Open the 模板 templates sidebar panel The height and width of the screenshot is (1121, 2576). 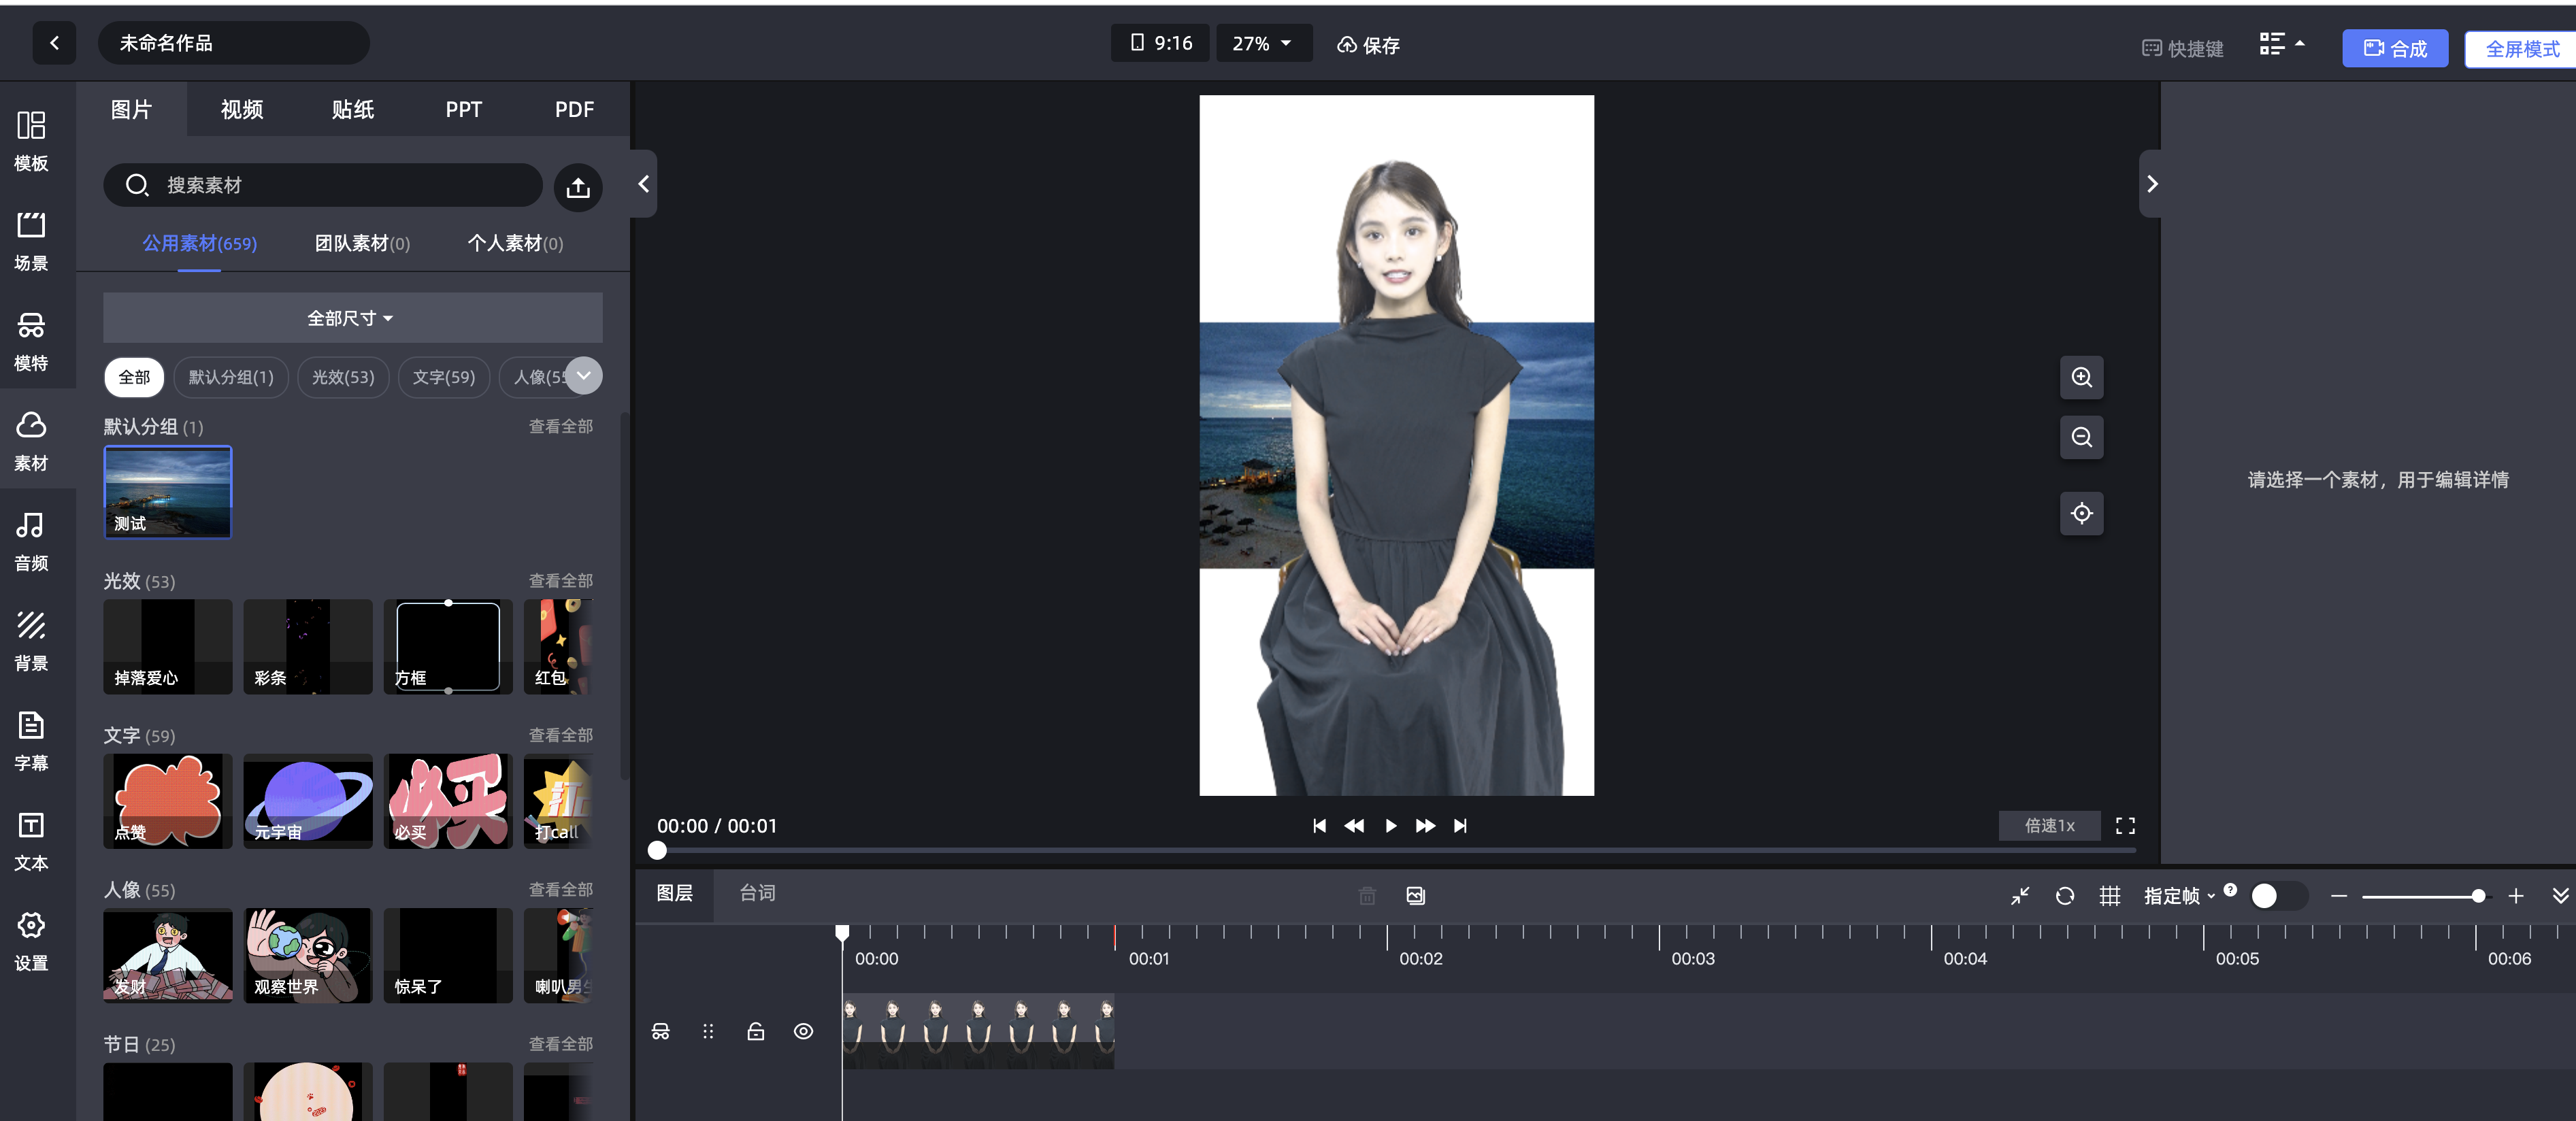click(31, 141)
